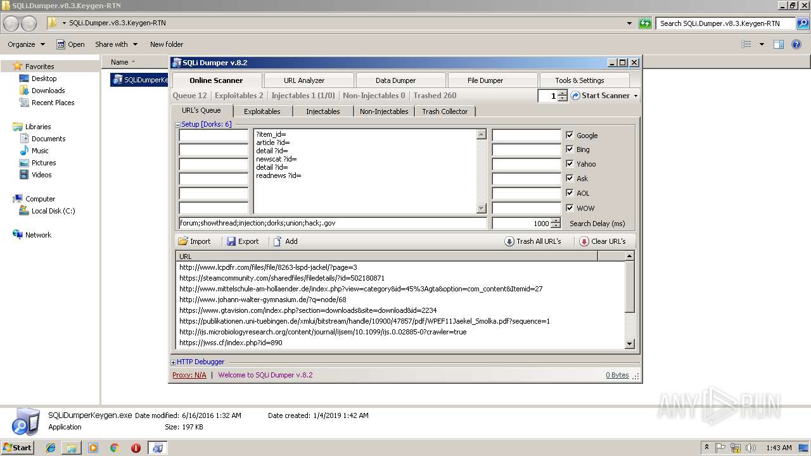This screenshot has width=811, height=456.
Task: Open the Organize dropdown menu
Action: click(x=26, y=44)
